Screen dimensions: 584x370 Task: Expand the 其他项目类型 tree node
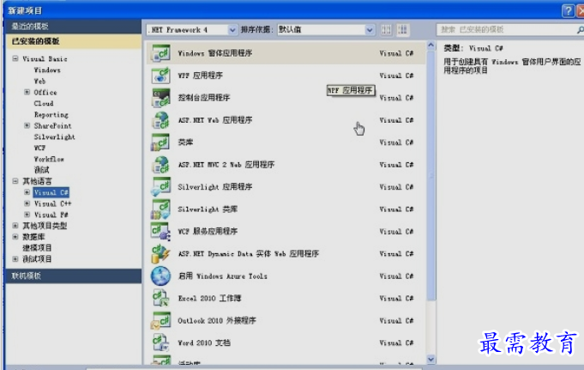(15, 226)
